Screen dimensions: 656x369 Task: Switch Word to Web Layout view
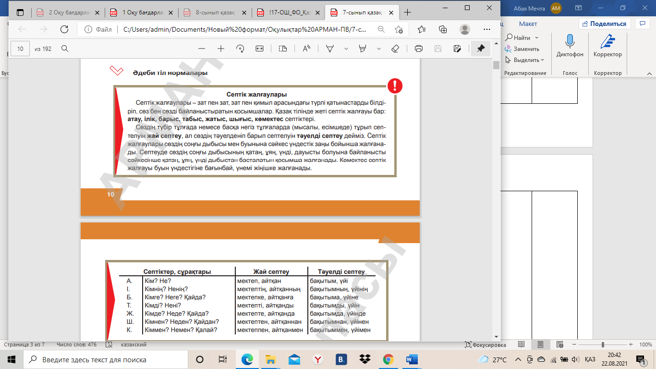(x=559, y=344)
